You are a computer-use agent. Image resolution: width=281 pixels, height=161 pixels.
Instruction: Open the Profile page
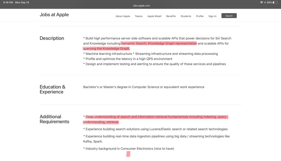click(200, 16)
